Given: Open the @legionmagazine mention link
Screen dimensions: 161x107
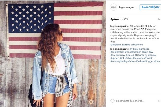Looking at the screenshot, I should [120, 45].
